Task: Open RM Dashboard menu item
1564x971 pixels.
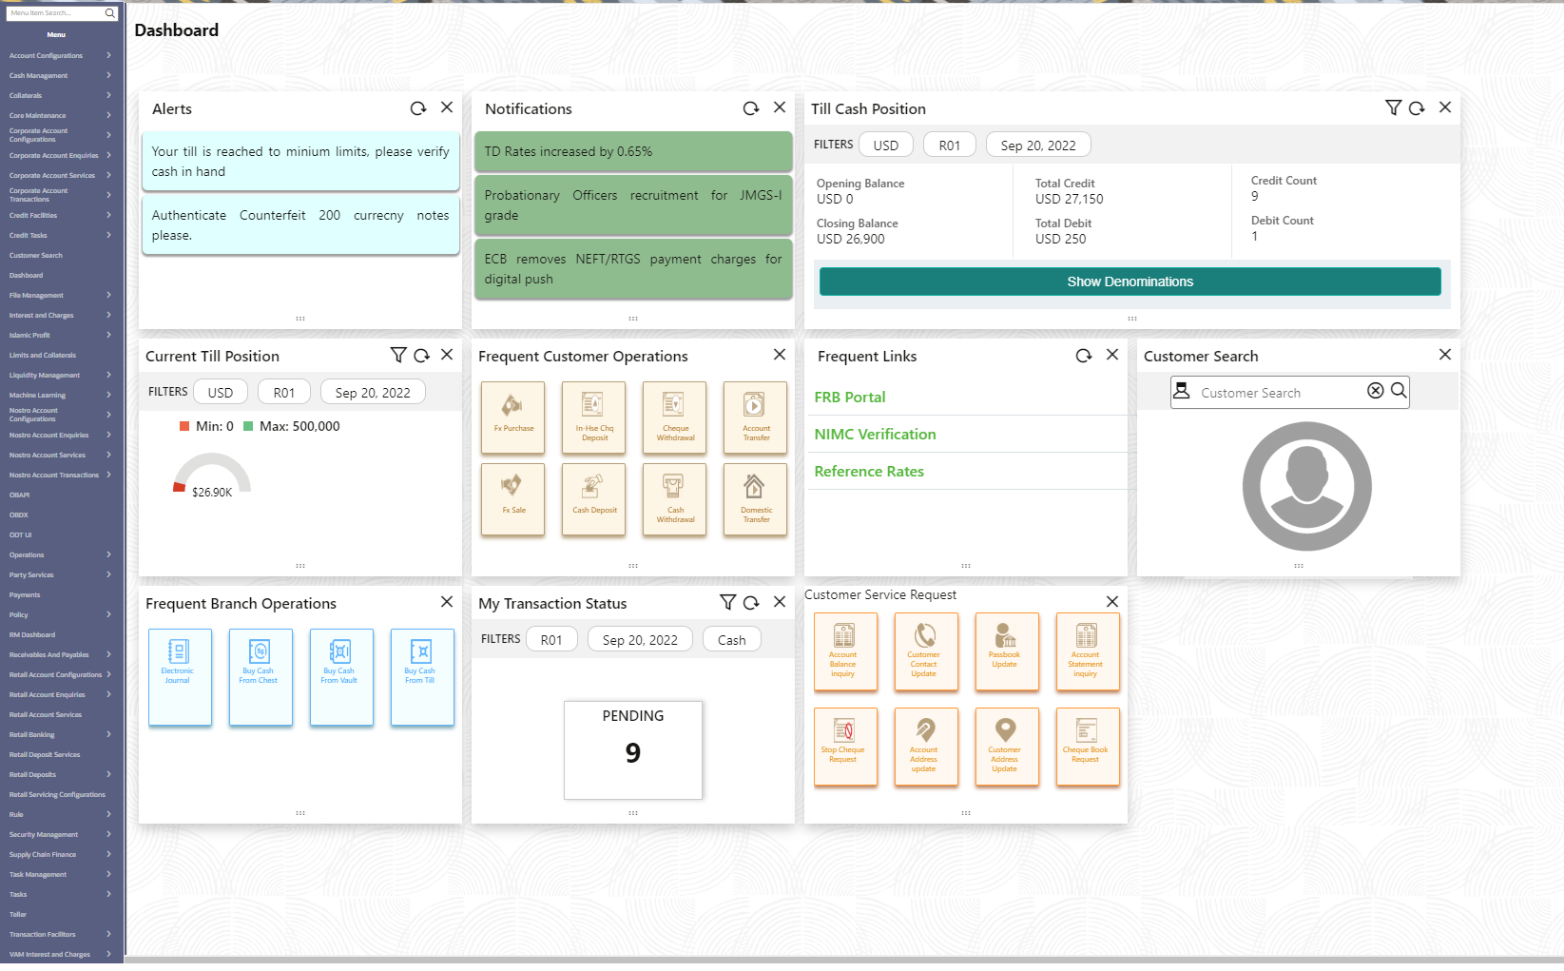Action: (32, 634)
